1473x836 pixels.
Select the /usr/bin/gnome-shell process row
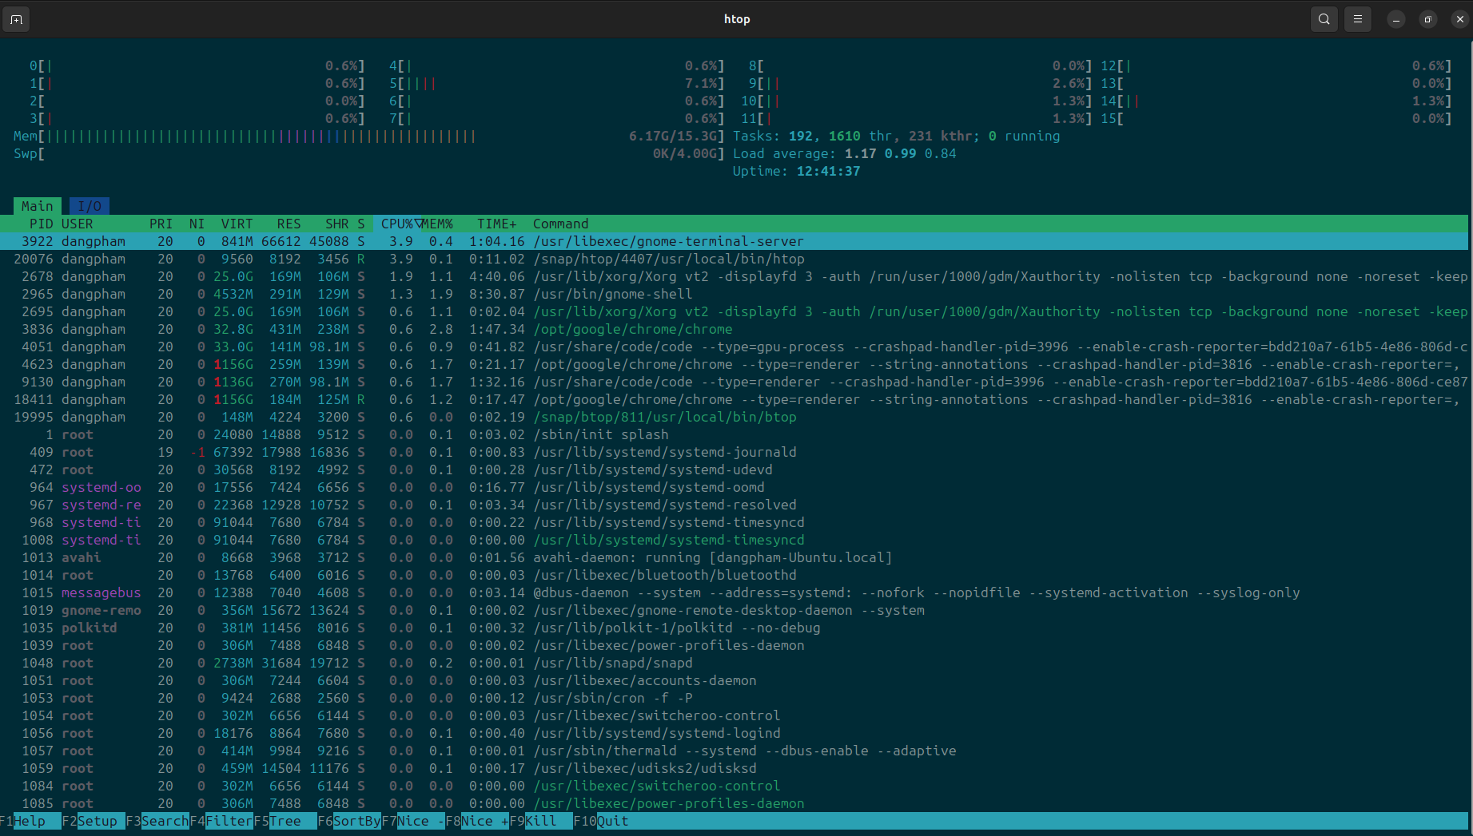(x=734, y=294)
